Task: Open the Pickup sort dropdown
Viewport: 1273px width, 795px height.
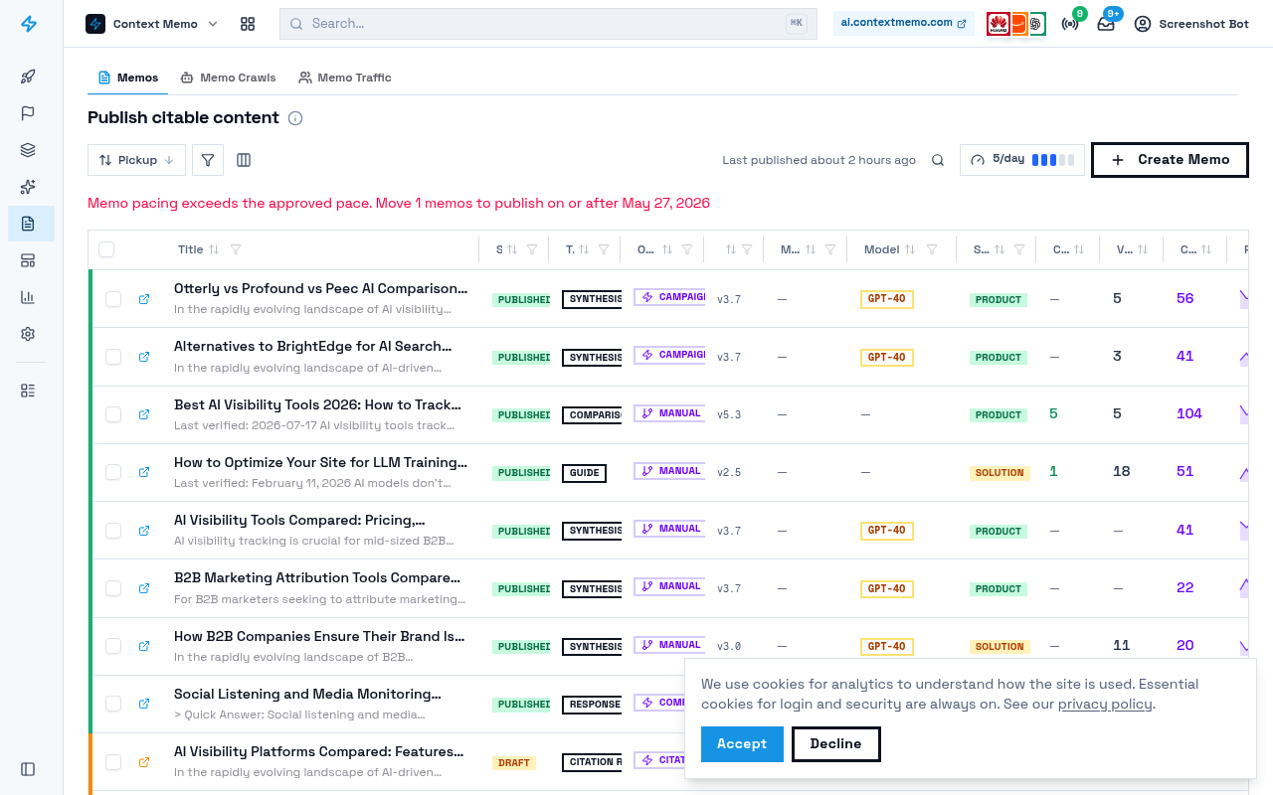Action: (x=136, y=160)
